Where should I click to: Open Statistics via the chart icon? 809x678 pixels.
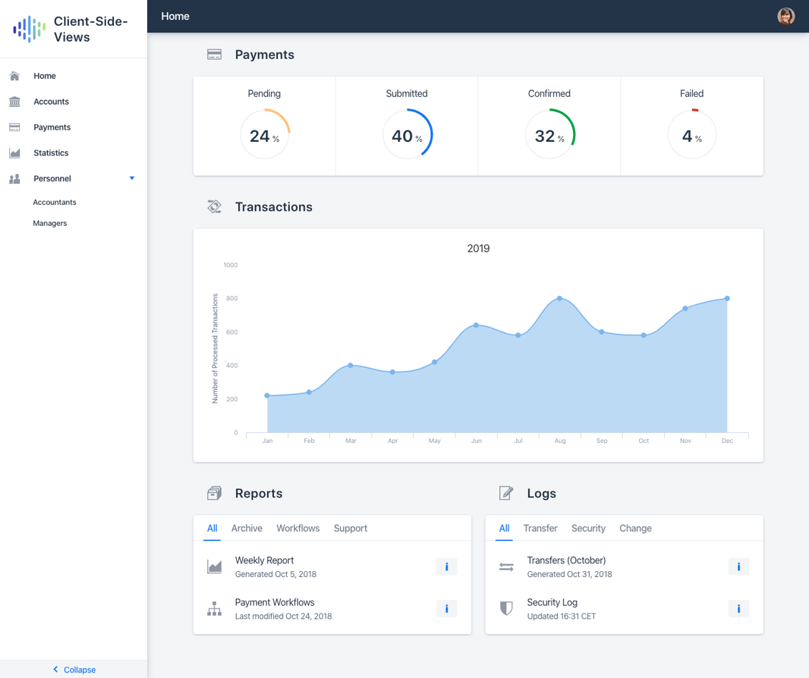tap(15, 153)
